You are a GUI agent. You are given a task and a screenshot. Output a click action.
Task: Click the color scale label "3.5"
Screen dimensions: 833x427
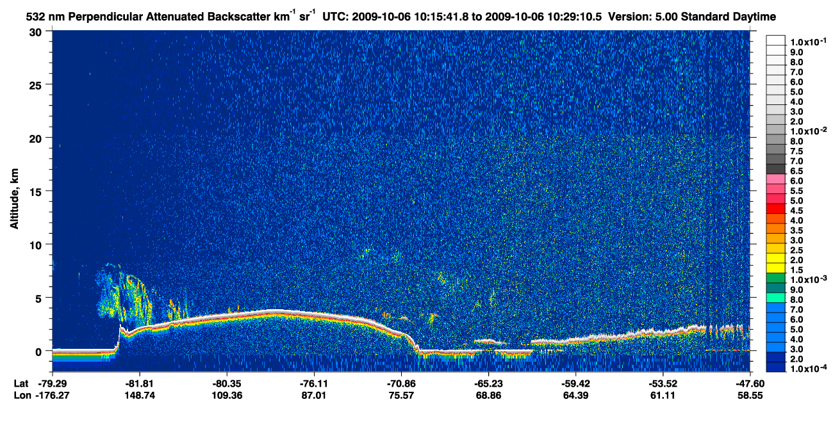tap(796, 230)
